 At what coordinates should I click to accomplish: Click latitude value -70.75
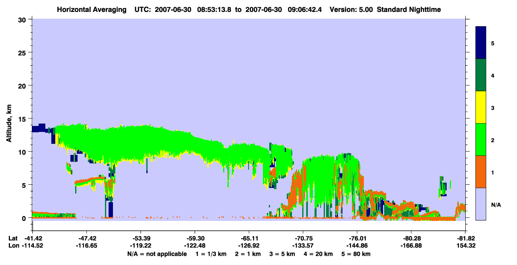303,238
